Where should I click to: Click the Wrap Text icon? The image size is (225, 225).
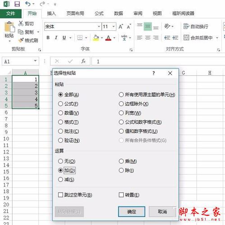tap(186, 26)
